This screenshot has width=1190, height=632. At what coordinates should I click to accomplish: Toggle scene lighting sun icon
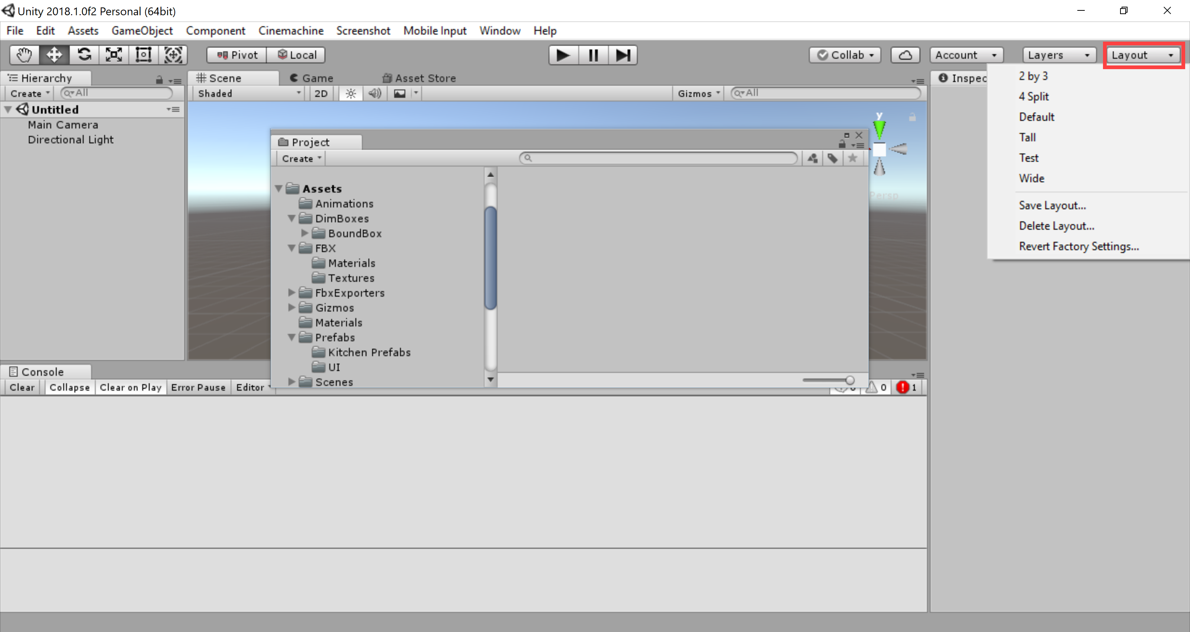(351, 94)
